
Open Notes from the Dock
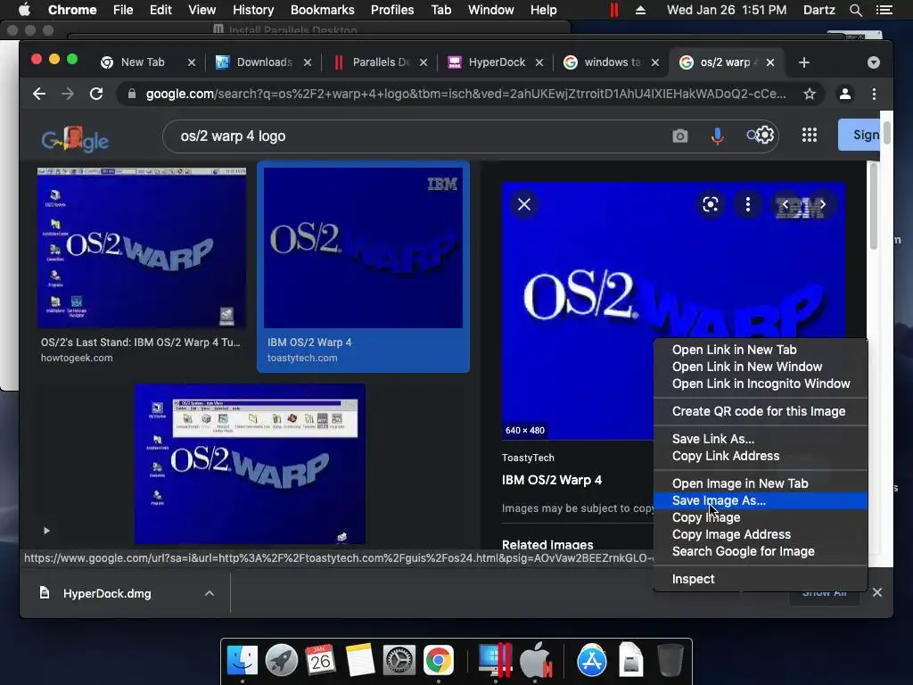click(360, 660)
